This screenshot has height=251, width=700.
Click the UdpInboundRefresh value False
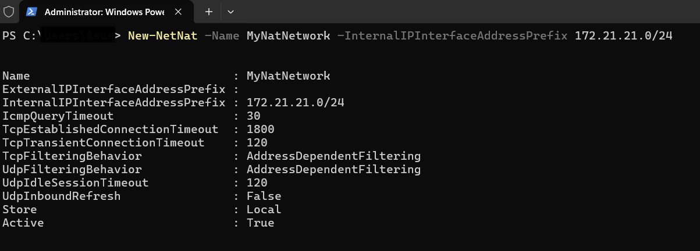264,196
